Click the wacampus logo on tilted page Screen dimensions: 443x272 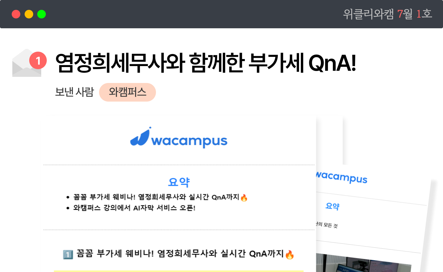(x=341, y=177)
